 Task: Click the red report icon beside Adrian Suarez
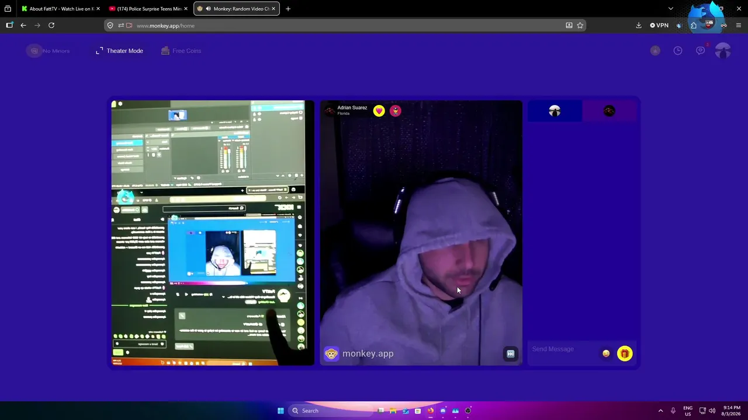tap(396, 111)
